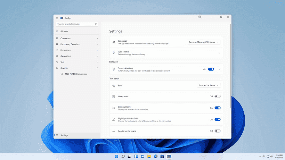Click the search magnifier in tools search box
The width and height of the screenshot is (285, 160).
pos(96,24)
